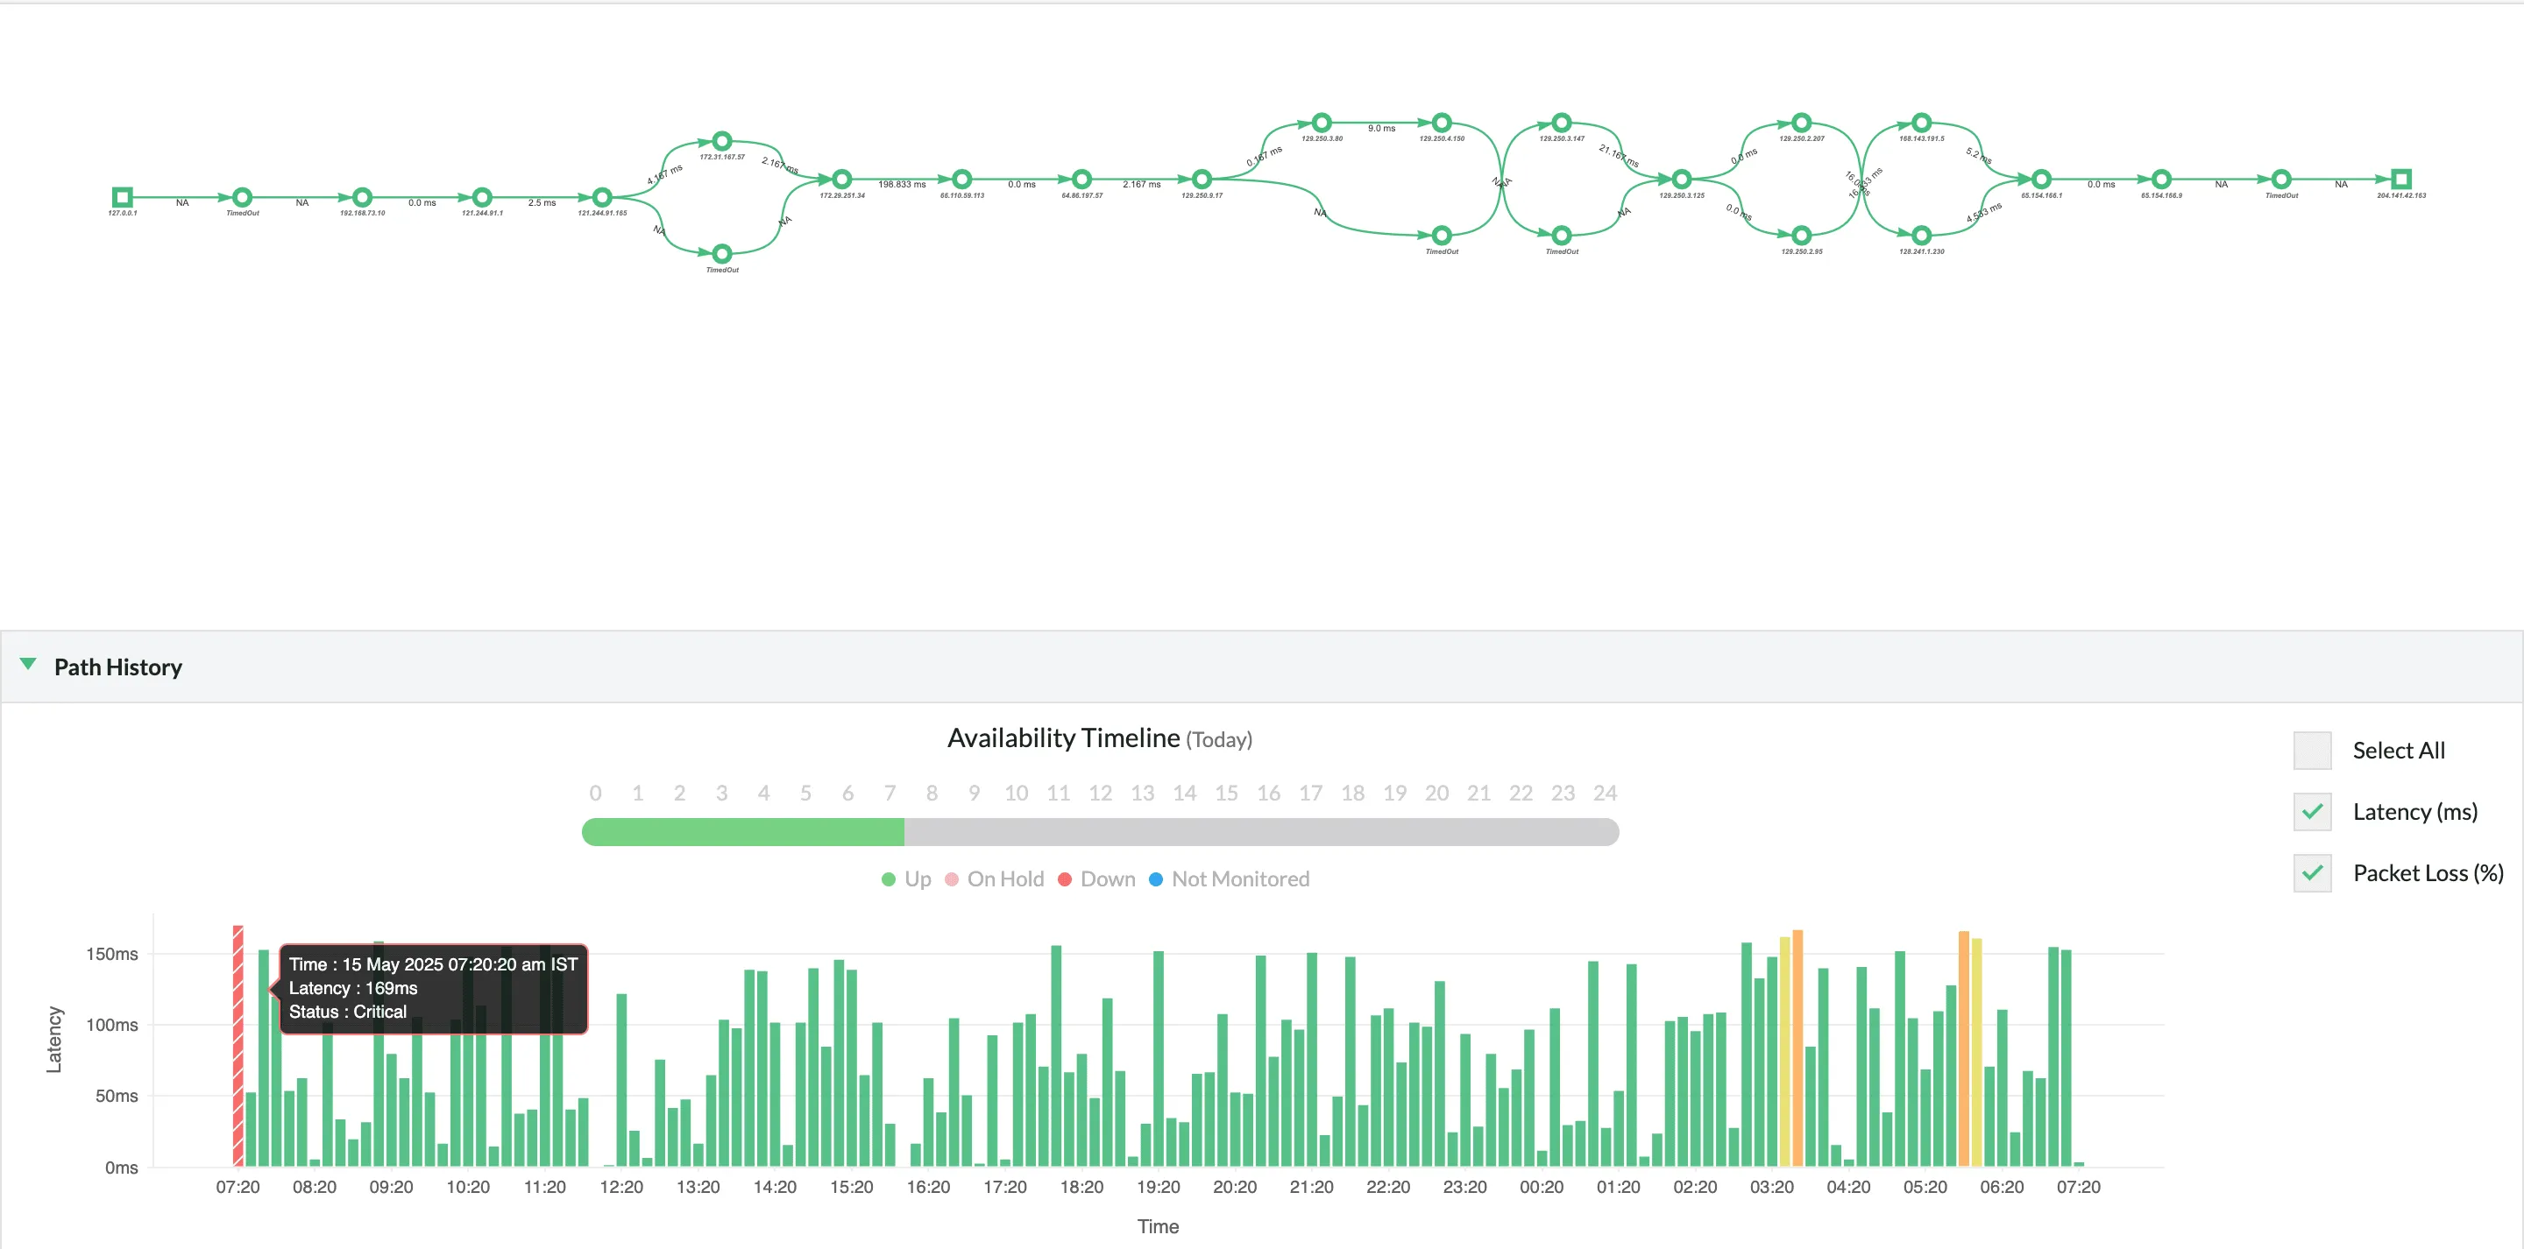Image resolution: width=2524 pixels, height=1249 pixels.
Task: Click node 66.110.59.113 in the path map
Action: tap(961, 180)
